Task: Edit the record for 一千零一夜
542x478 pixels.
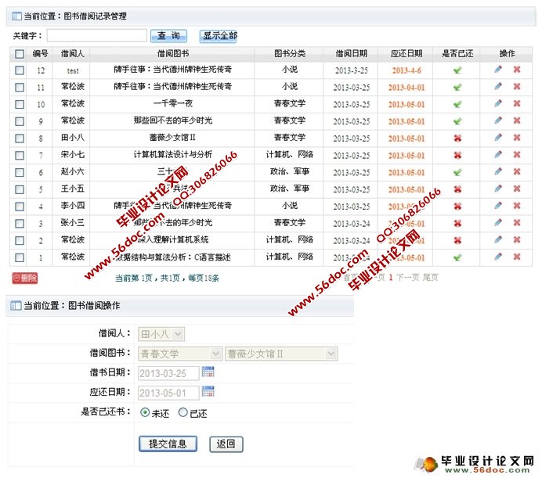Action: click(x=498, y=103)
